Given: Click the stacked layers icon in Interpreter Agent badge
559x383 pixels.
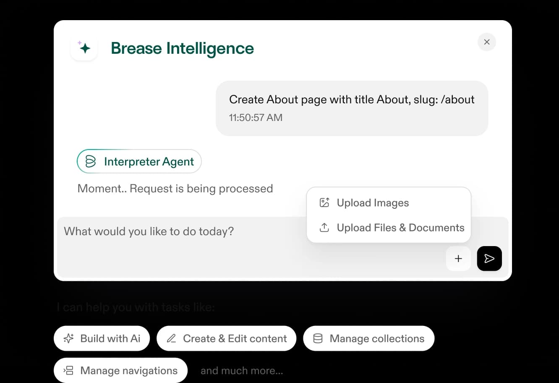Looking at the screenshot, I should pos(90,161).
